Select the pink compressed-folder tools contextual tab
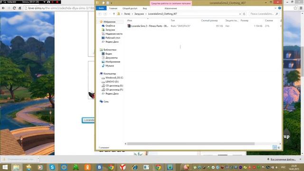This screenshot has width=304, height=171. [171, 3]
